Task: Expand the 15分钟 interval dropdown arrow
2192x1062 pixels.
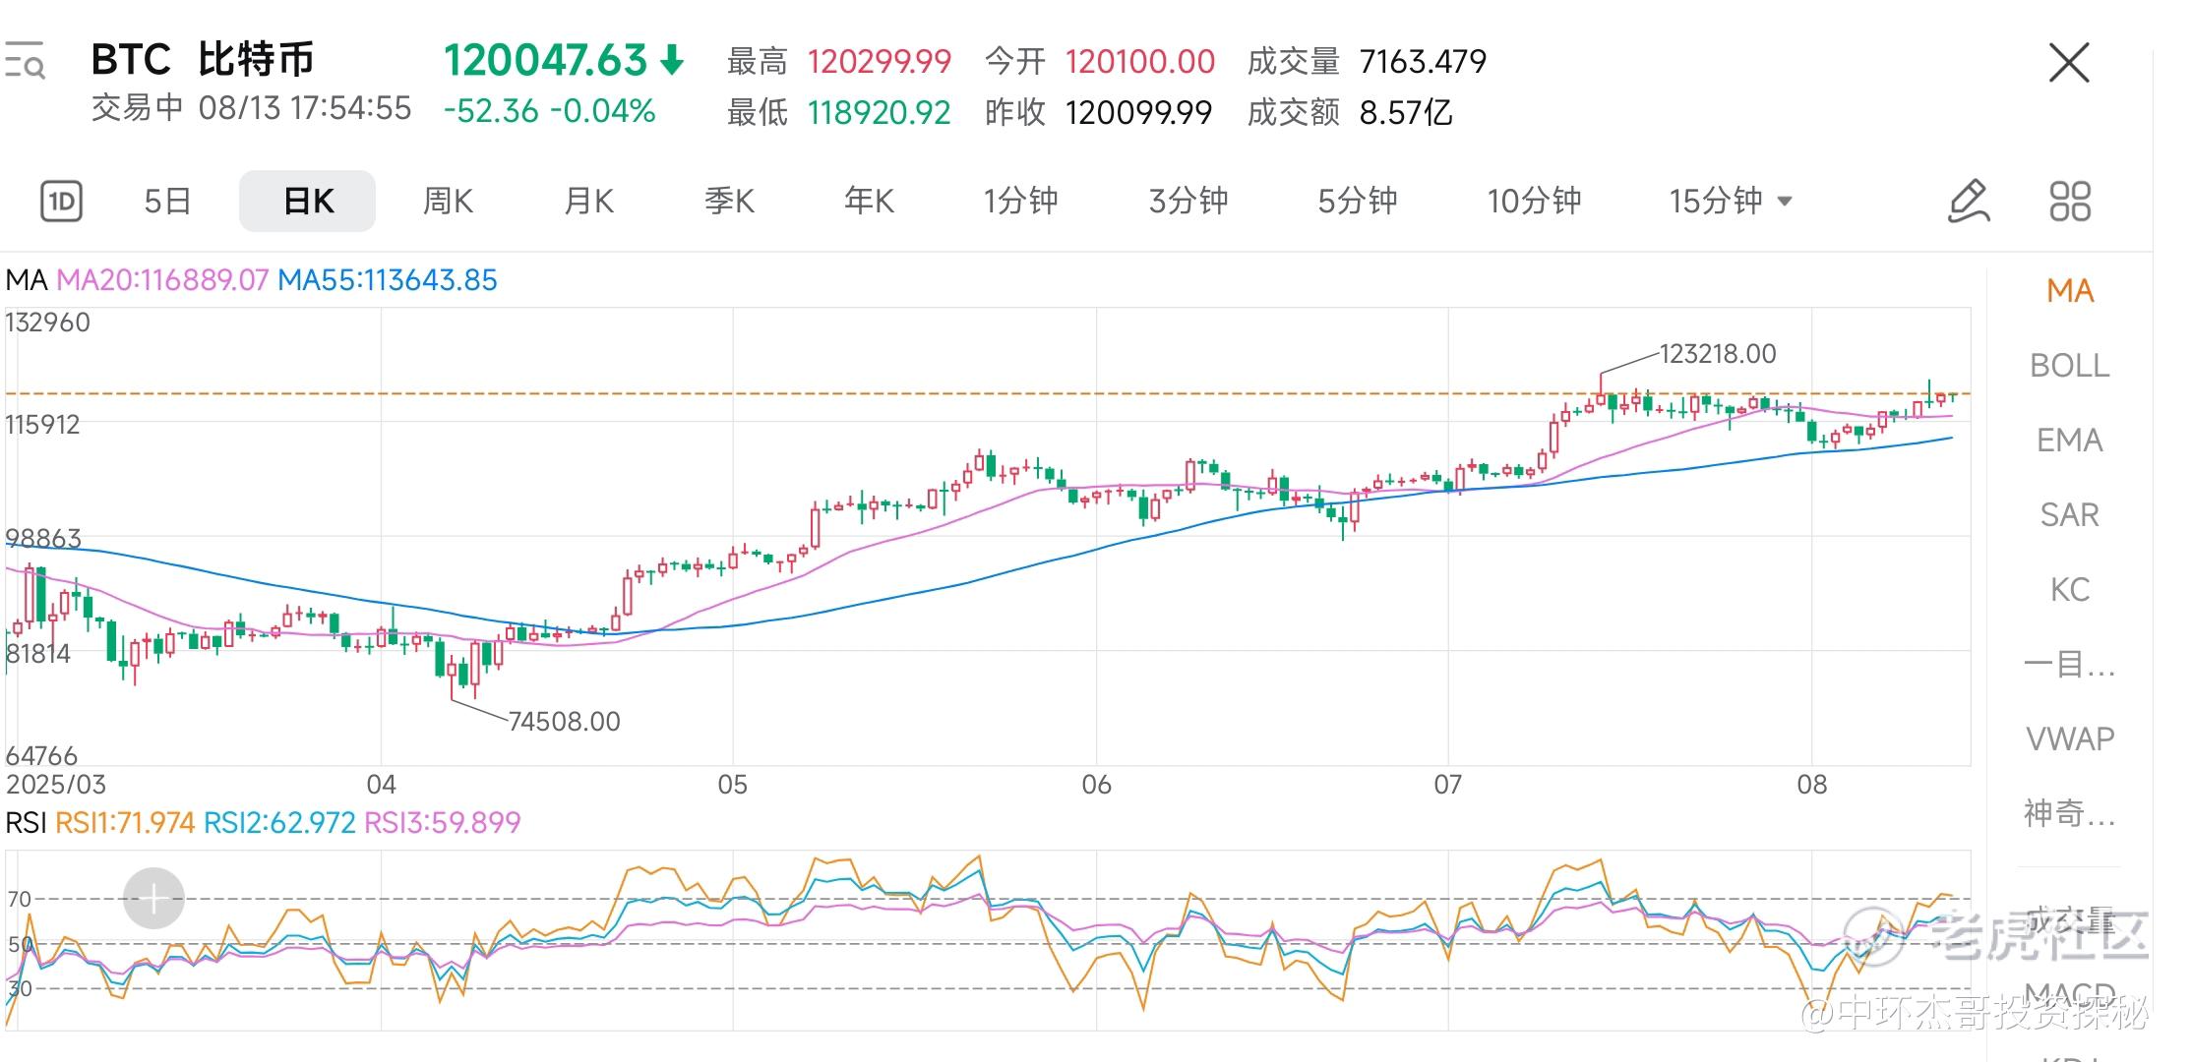Action: click(1785, 202)
